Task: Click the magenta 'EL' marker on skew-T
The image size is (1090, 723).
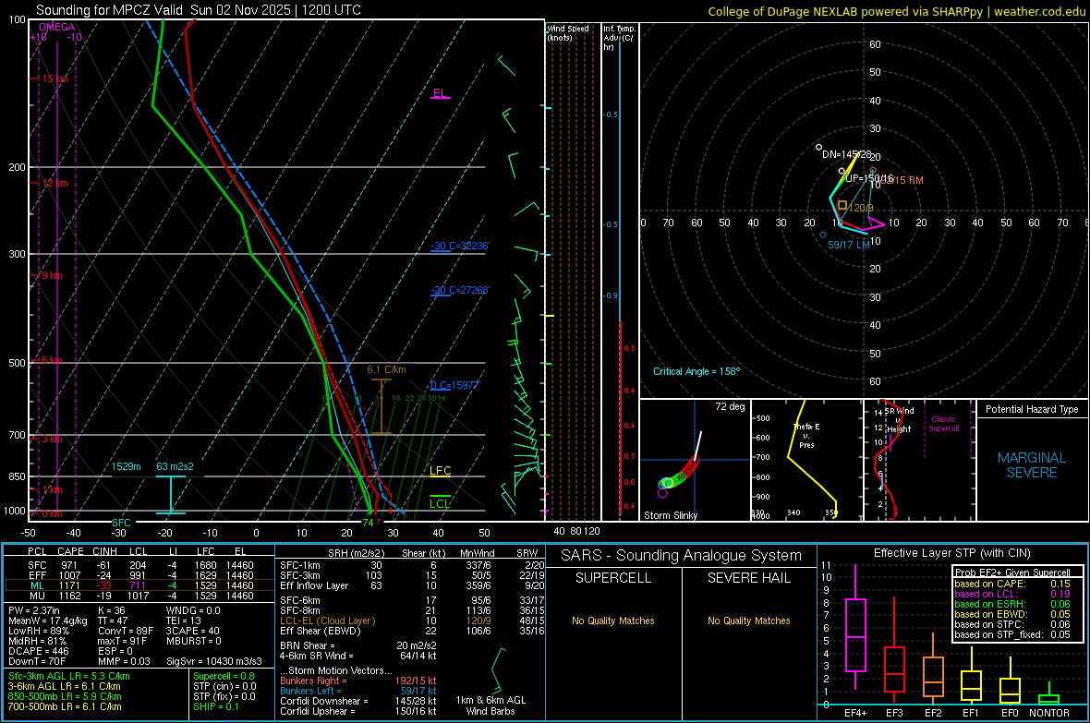Action: coord(440,93)
